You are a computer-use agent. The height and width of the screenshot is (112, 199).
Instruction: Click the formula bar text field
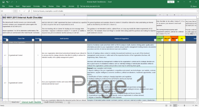(x=114, y=11)
